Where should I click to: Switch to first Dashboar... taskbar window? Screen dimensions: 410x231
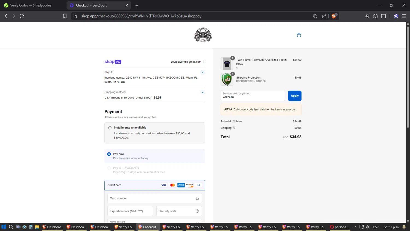click(53, 227)
